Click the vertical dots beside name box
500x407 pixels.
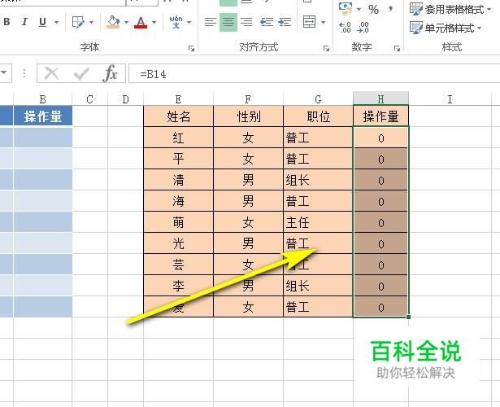pyautogui.click(x=24, y=73)
